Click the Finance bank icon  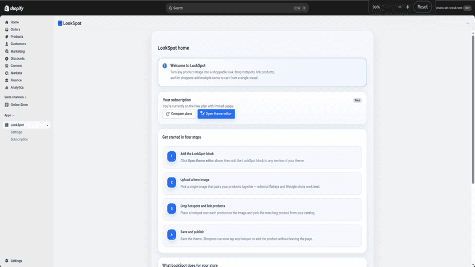pos(7,80)
